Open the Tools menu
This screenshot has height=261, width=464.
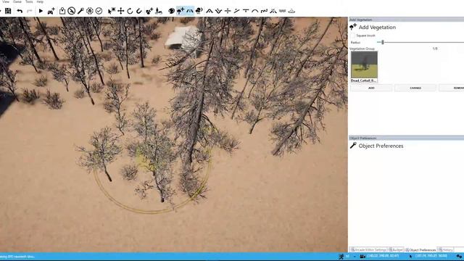coord(29,1)
